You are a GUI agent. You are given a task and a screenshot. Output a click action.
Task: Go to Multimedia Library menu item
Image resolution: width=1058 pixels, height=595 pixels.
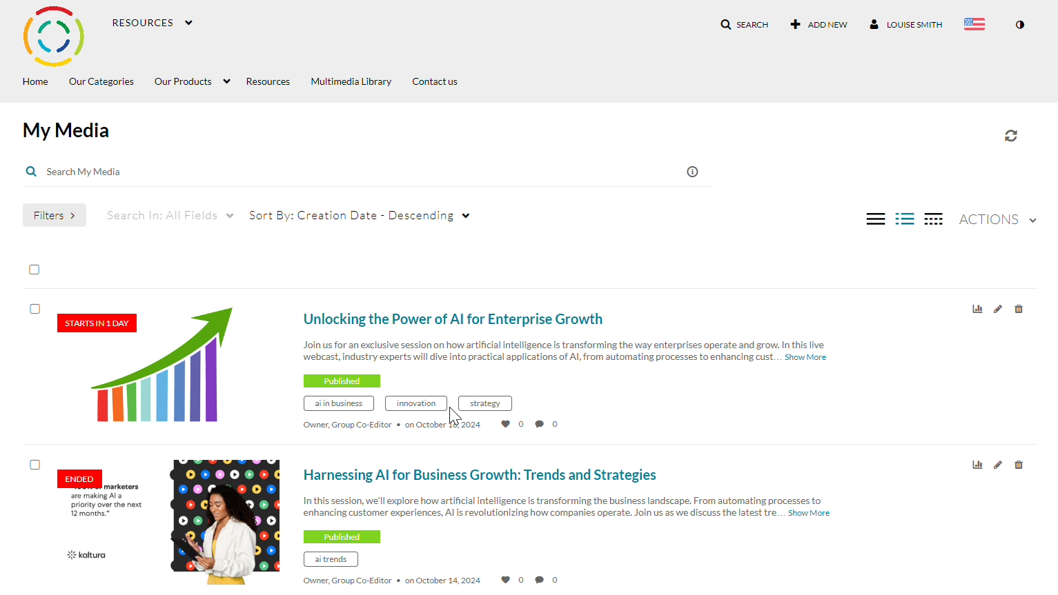click(351, 81)
